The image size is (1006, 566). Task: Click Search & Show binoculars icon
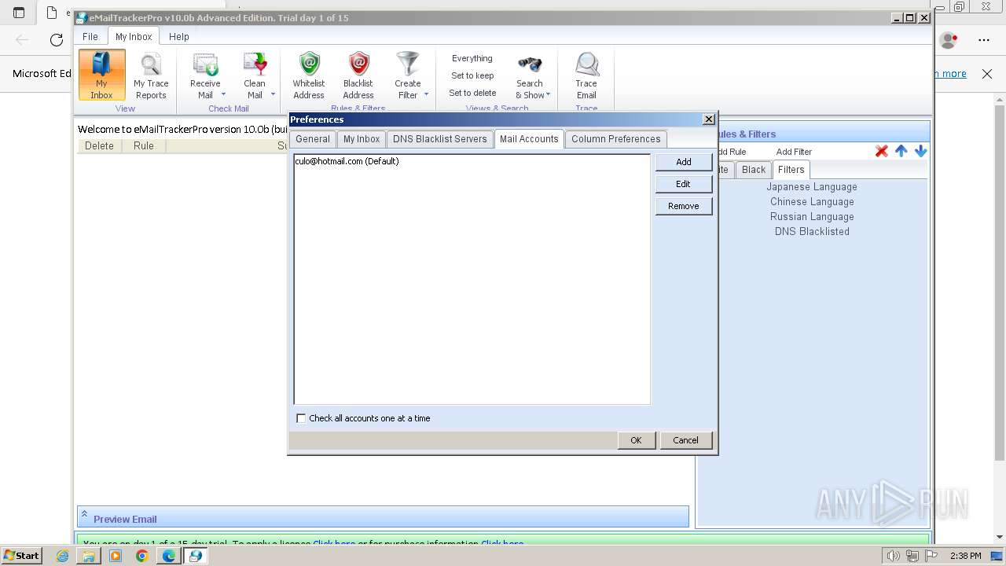tap(530, 64)
